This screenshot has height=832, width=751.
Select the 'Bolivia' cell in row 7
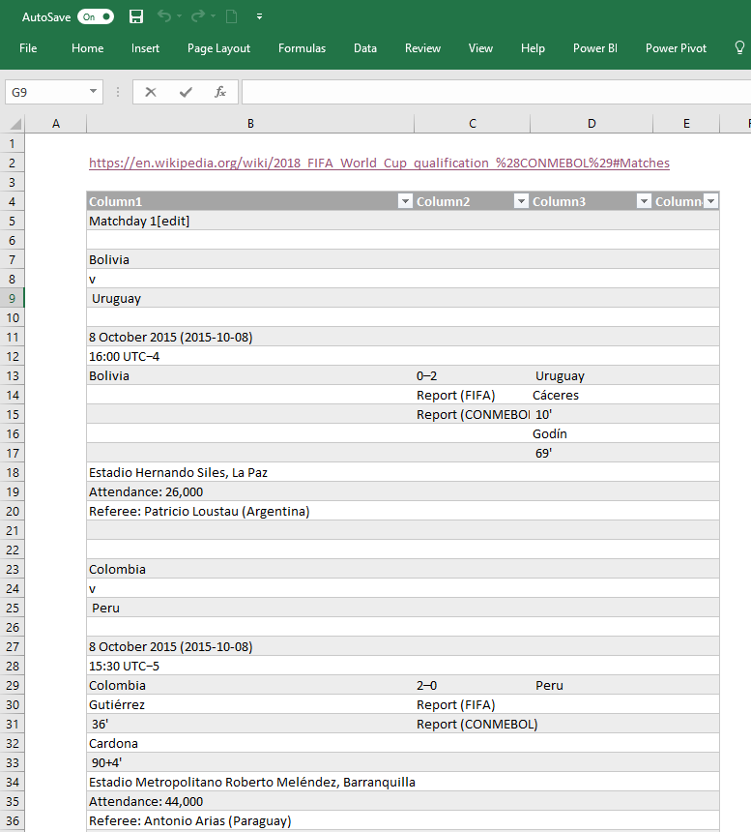click(250, 259)
